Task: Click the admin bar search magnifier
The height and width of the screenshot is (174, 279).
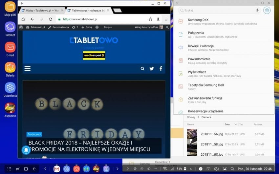Action: [167, 27]
